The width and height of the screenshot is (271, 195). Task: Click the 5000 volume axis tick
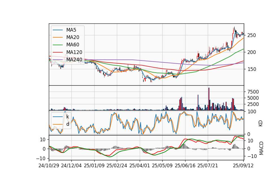[253, 98]
